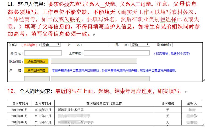Click the 任何职务 column header
The width and height of the screenshot is (213, 129).
[167, 104]
